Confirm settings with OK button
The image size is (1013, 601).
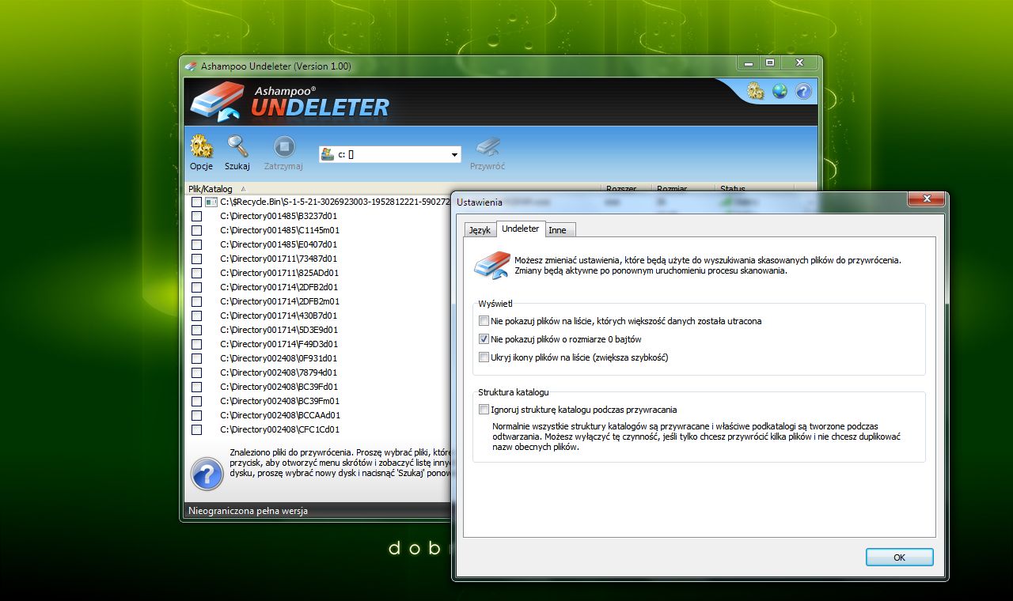[x=899, y=558]
